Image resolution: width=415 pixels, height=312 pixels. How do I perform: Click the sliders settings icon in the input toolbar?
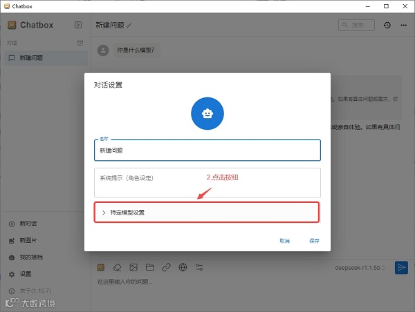click(199, 267)
